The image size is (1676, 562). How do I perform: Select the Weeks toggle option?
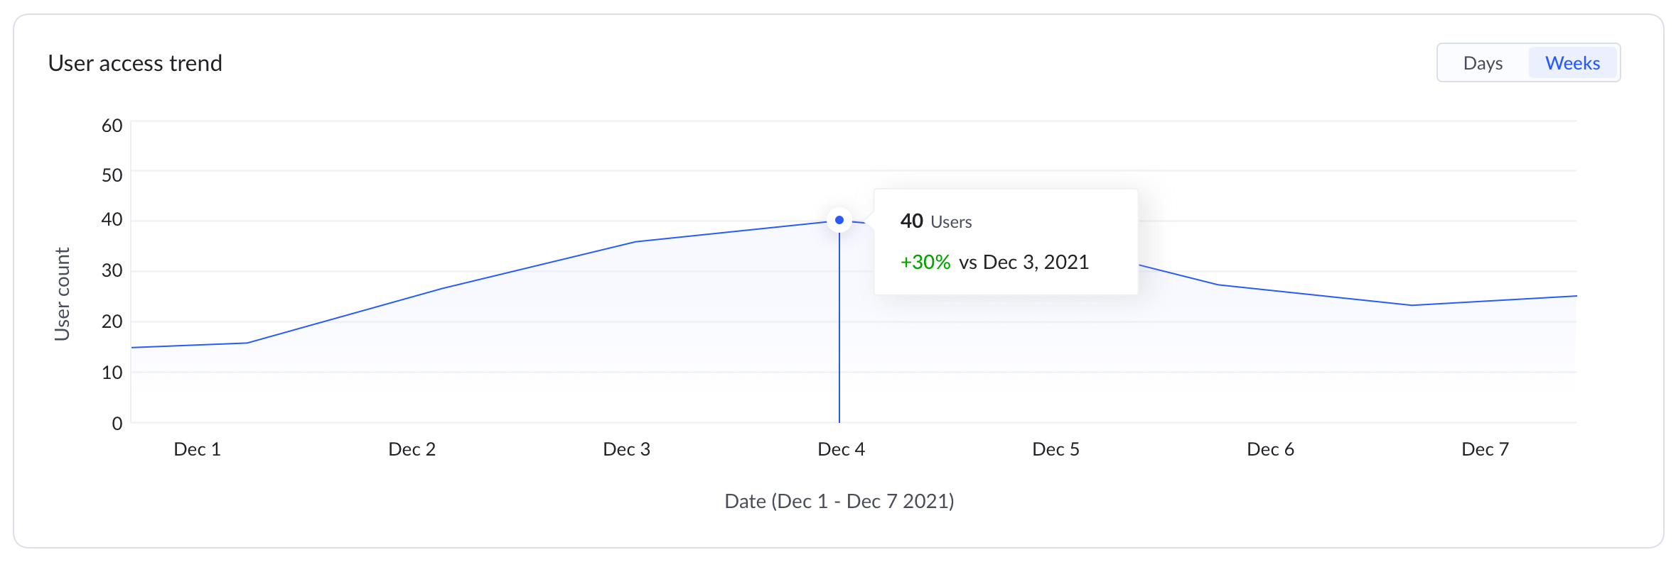(1572, 63)
